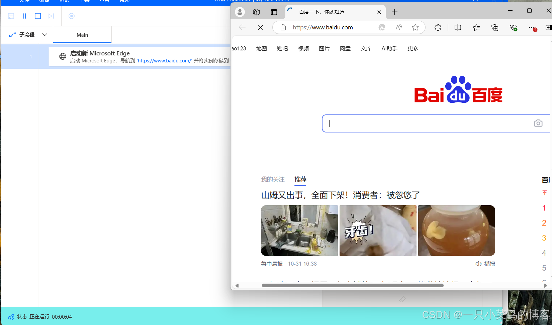
Task: Open Edge tab actions menu icon
Action: click(274, 12)
